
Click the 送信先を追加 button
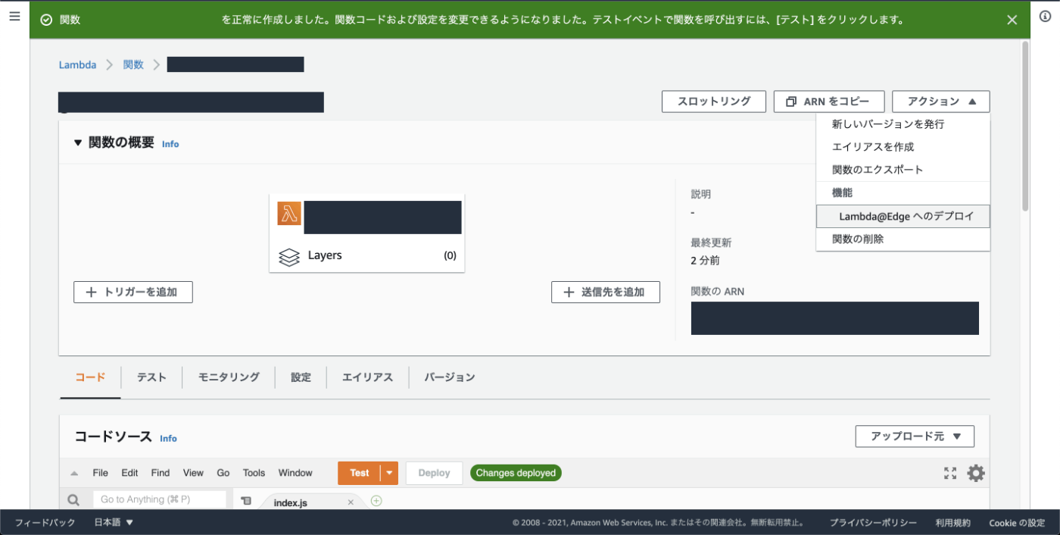tap(606, 293)
